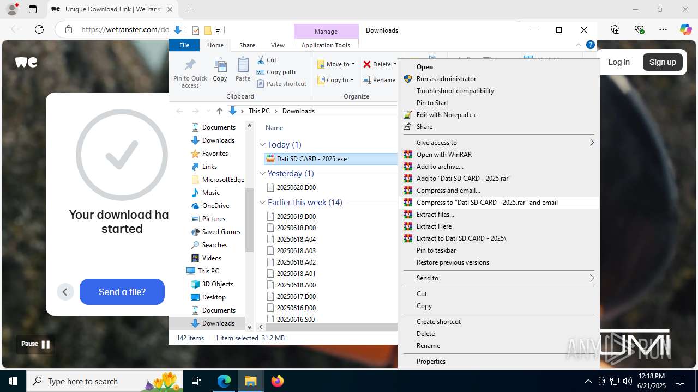This screenshot has width=698, height=392.
Task: Click the Send a file? button
Action: 122,292
